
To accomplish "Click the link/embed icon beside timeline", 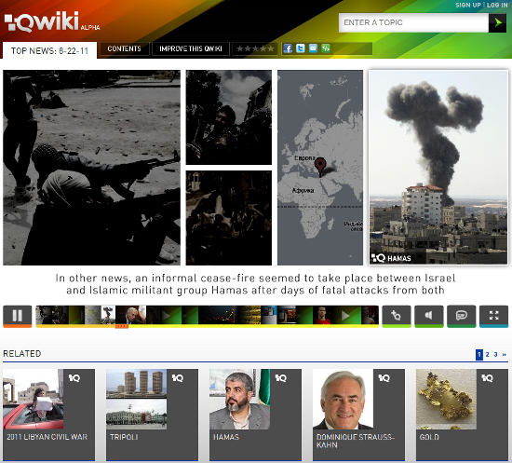I will point(396,316).
